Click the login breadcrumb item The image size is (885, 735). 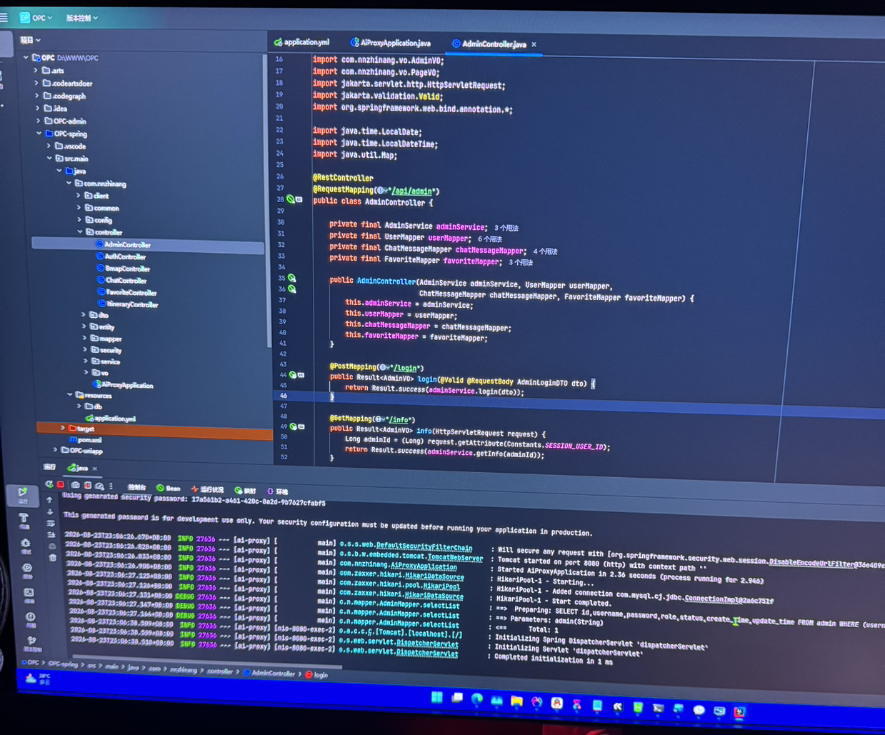point(316,674)
